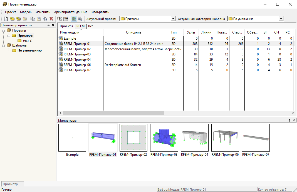The width and height of the screenshot is (297, 192).
Task: Sort by ЗГ column header
Action: (265, 32)
